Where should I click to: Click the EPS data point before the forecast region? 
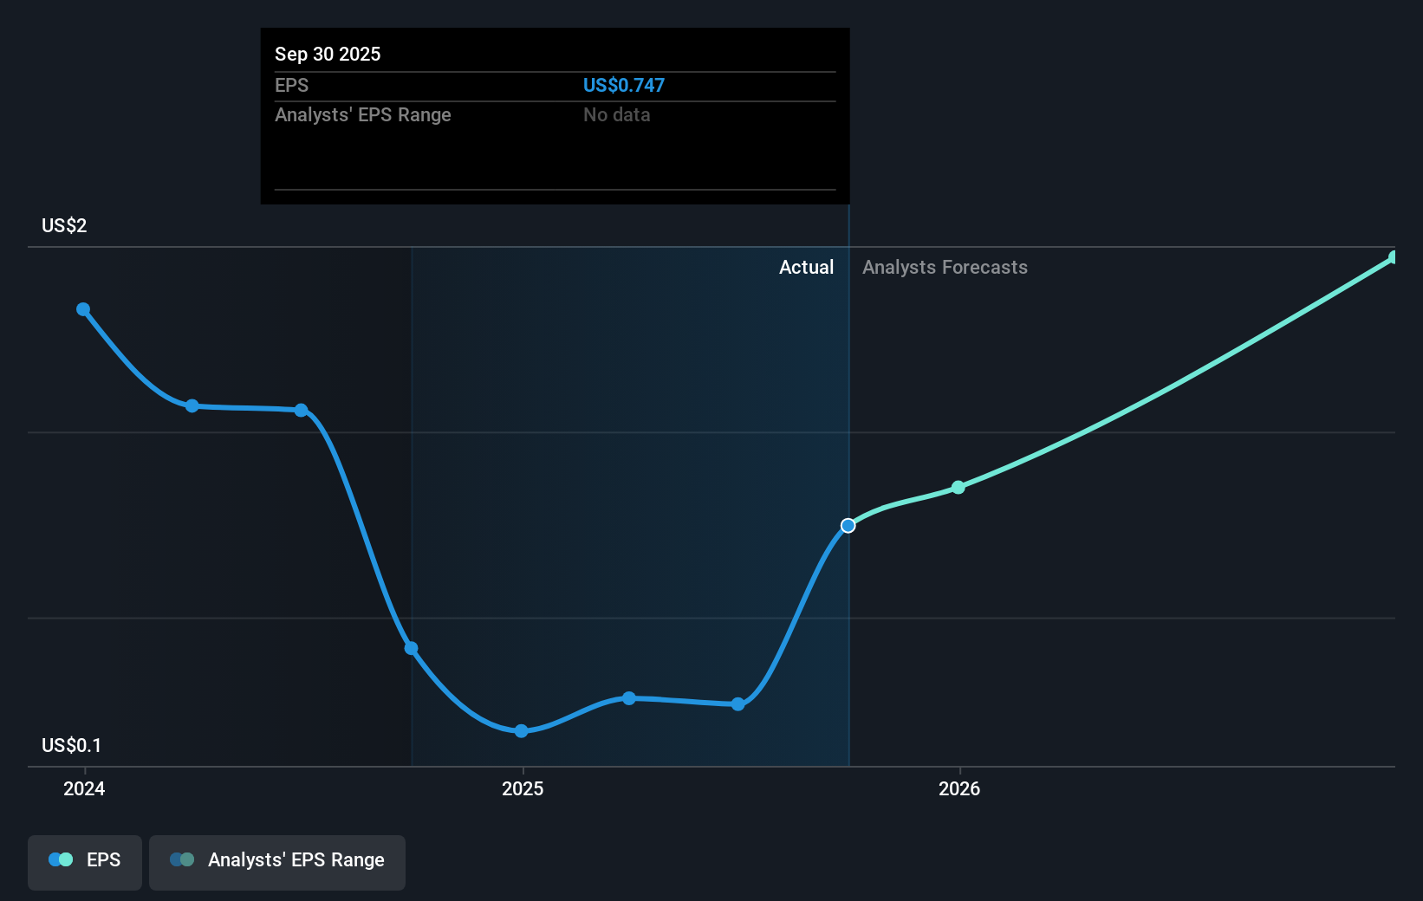pos(738,704)
